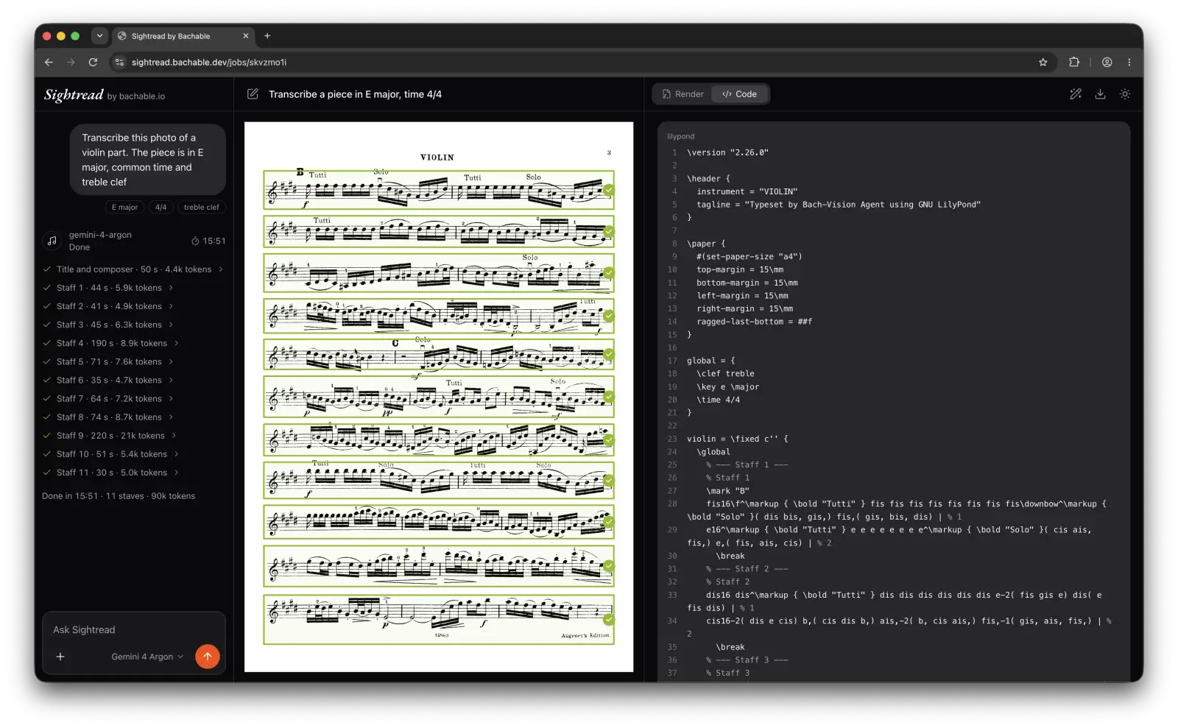Select the first staff on the score
The width and height of the screenshot is (1178, 728).
tap(439, 190)
